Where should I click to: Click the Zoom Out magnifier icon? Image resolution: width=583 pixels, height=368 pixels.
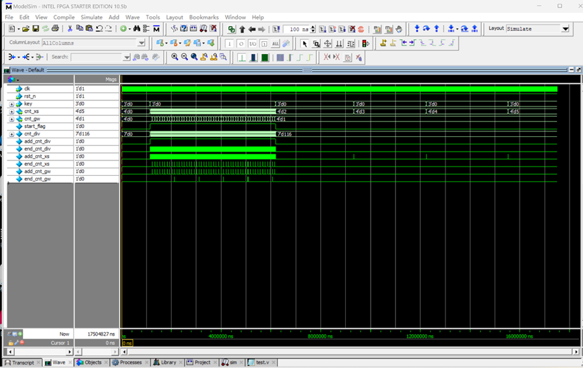[184, 57]
